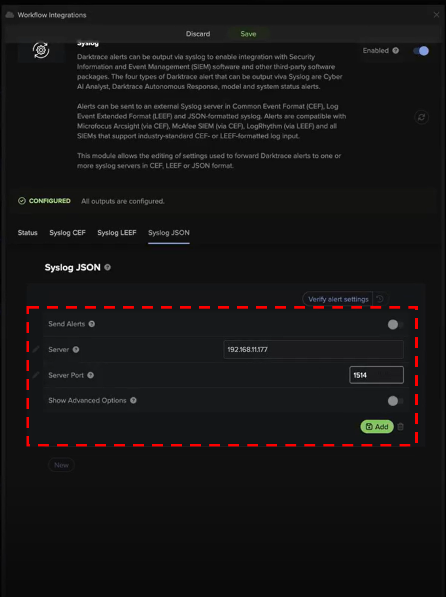Open help for Show Advanced Options
The image size is (446, 597).
133,401
